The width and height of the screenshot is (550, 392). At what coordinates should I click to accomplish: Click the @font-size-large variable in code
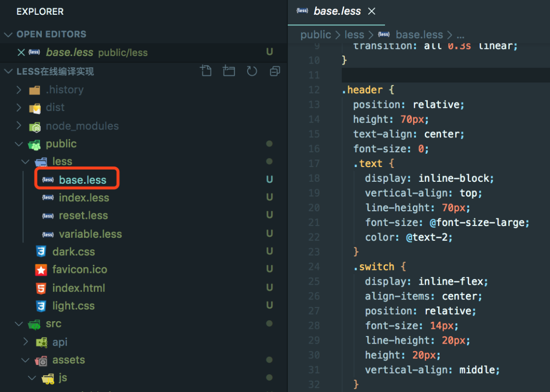[477, 222]
